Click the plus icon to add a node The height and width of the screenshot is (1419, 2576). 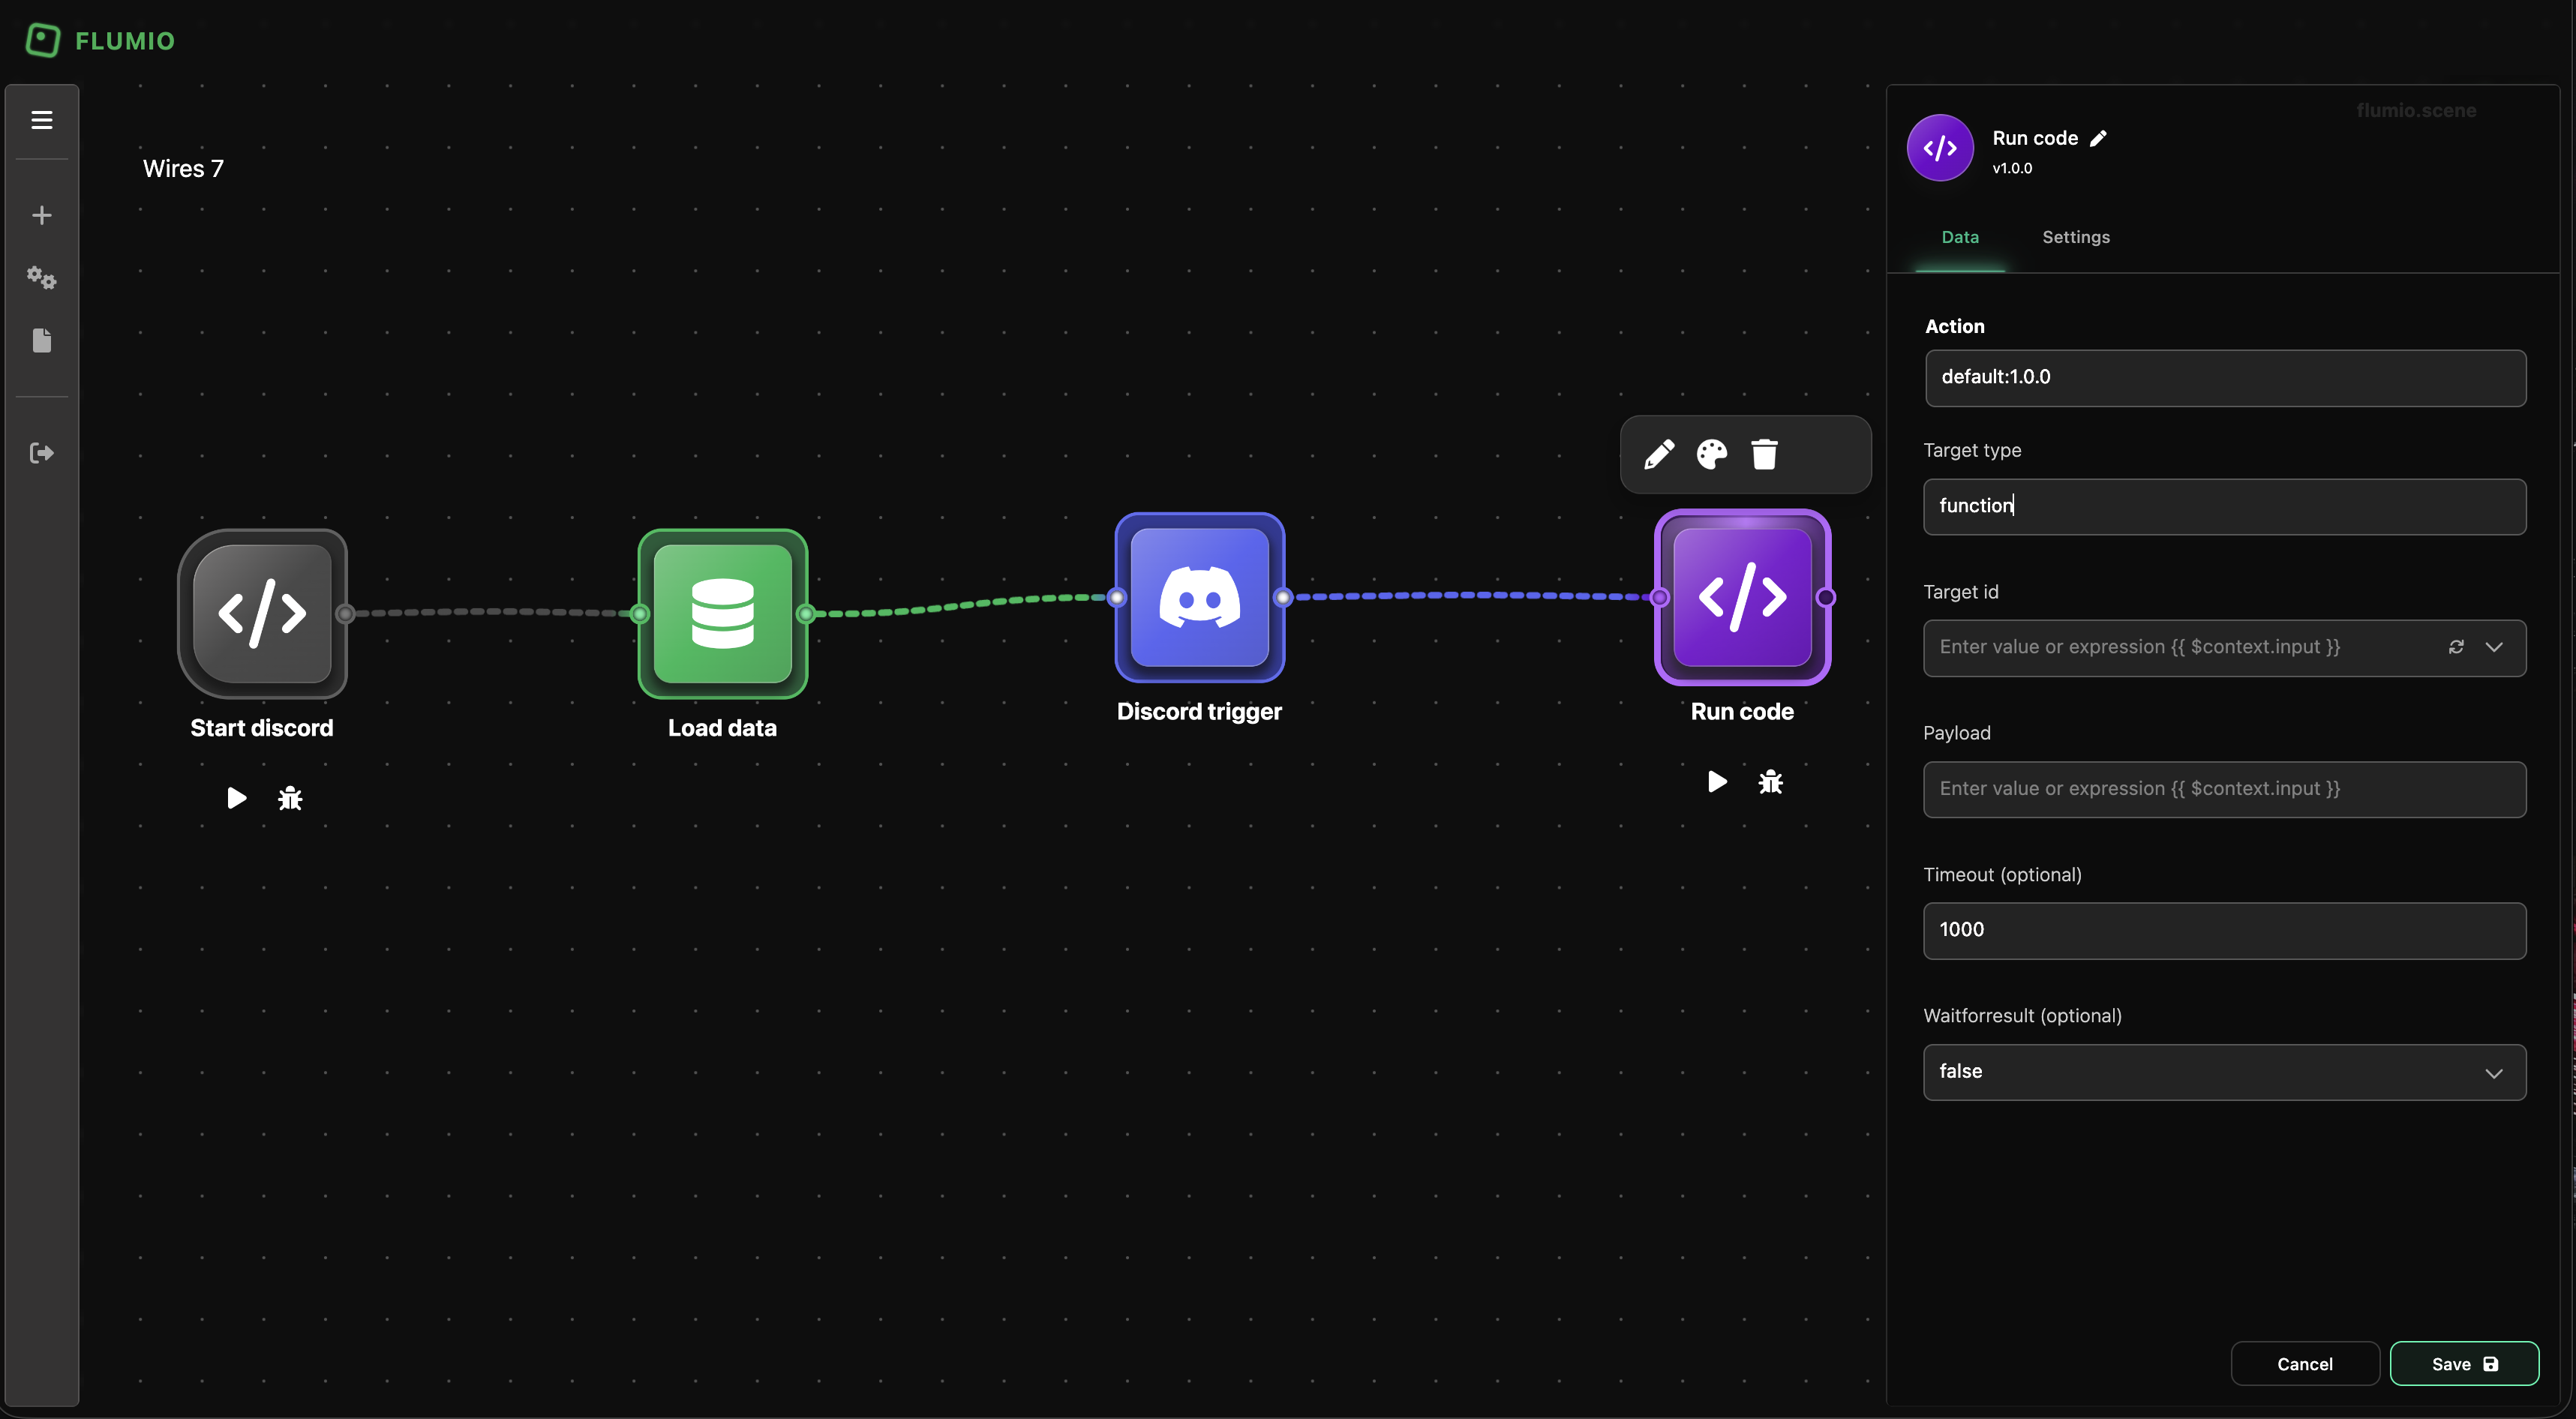point(41,215)
